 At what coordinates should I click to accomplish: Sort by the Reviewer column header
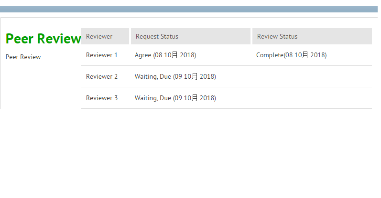pos(99,36)
